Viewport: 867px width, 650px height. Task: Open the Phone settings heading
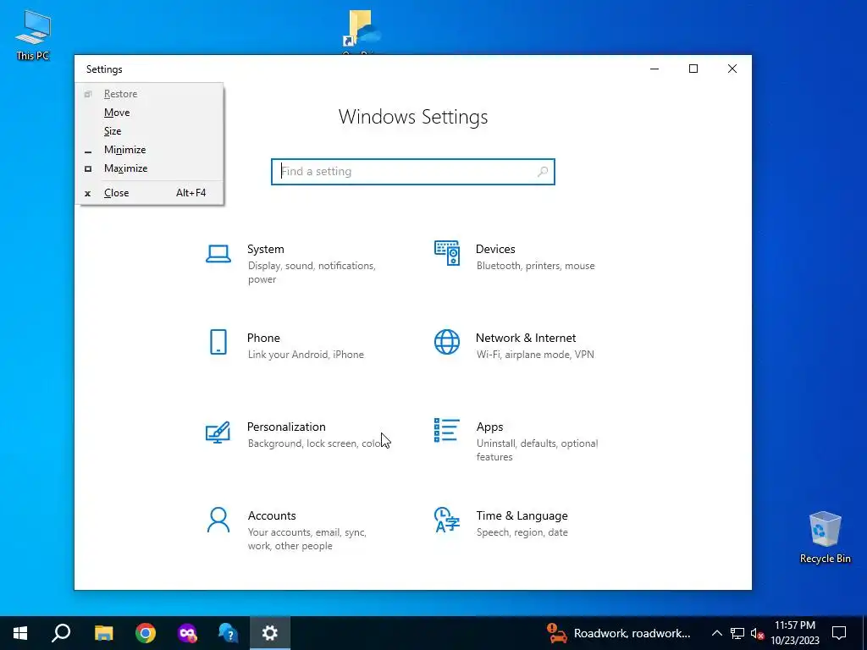coord(263,338)
